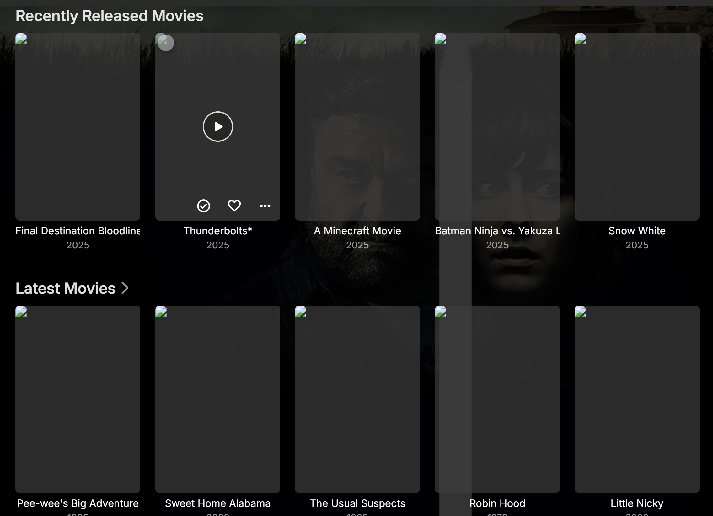Open the Sweet Home Alabama poster
This screenshot has width=713, height=516.
coord(217,399)
